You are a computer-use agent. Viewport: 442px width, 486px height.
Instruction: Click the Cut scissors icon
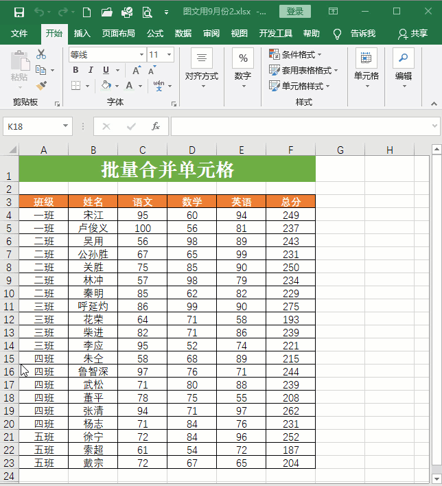[41, 54]
